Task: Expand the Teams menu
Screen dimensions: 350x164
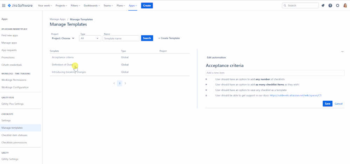Action: (x=108, y=6)
